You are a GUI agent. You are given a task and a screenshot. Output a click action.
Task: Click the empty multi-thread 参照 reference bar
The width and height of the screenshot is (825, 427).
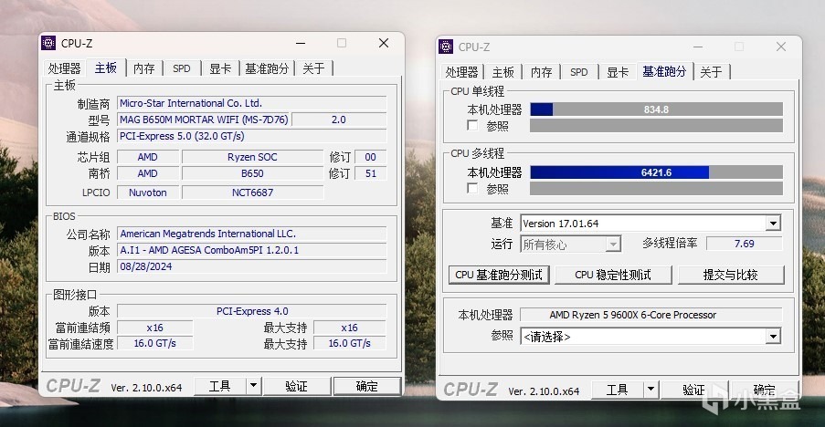(656, 188)
